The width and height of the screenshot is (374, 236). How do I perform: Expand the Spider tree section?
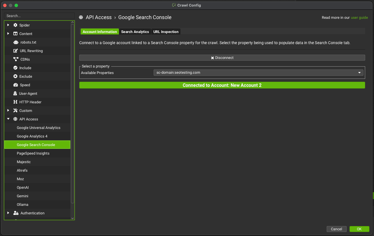8,25
